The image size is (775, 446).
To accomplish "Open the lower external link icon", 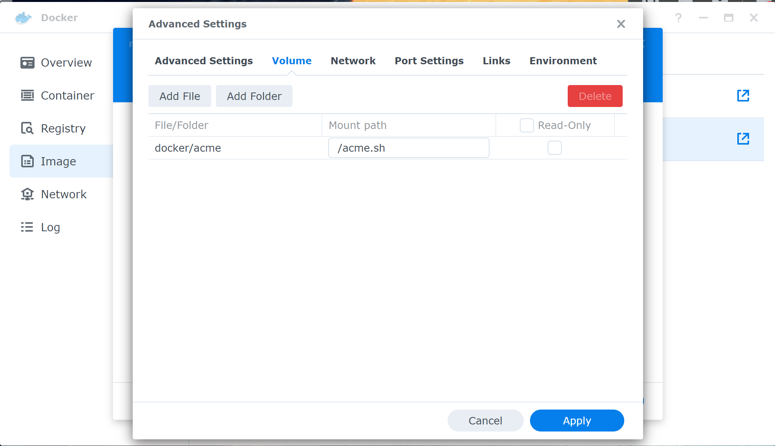I will tap(743, 139).
